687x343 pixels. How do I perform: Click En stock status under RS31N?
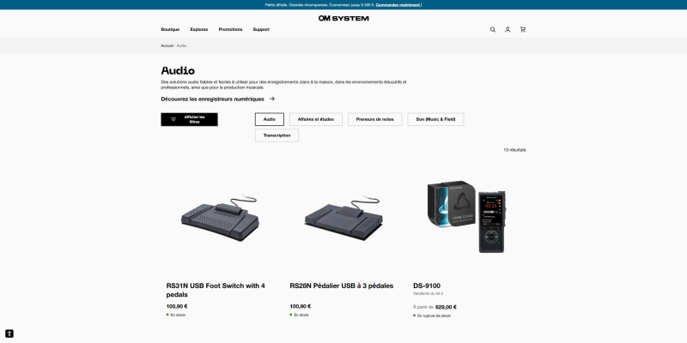(x=178, y=315)
